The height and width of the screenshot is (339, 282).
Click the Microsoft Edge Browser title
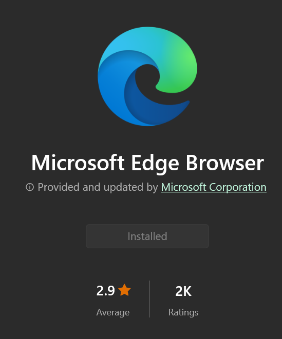[x=147, y=163]
